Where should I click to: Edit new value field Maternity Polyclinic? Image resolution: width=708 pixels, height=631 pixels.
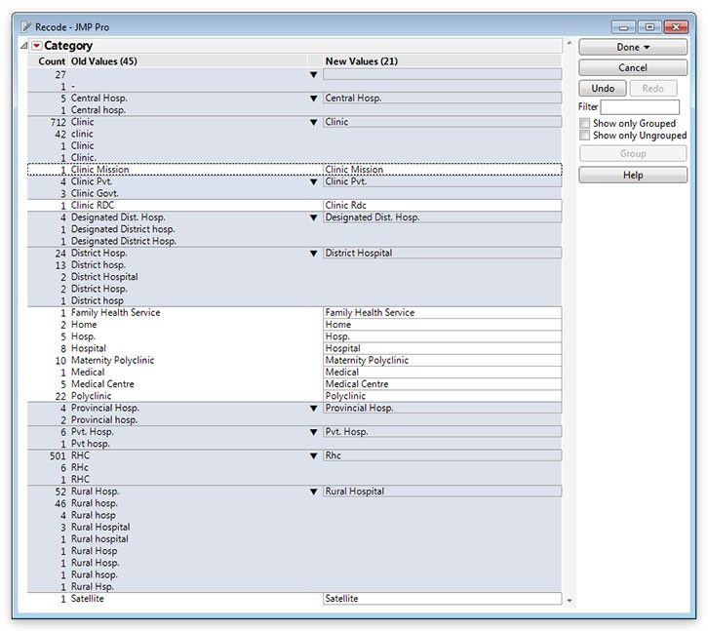point(443,360)
